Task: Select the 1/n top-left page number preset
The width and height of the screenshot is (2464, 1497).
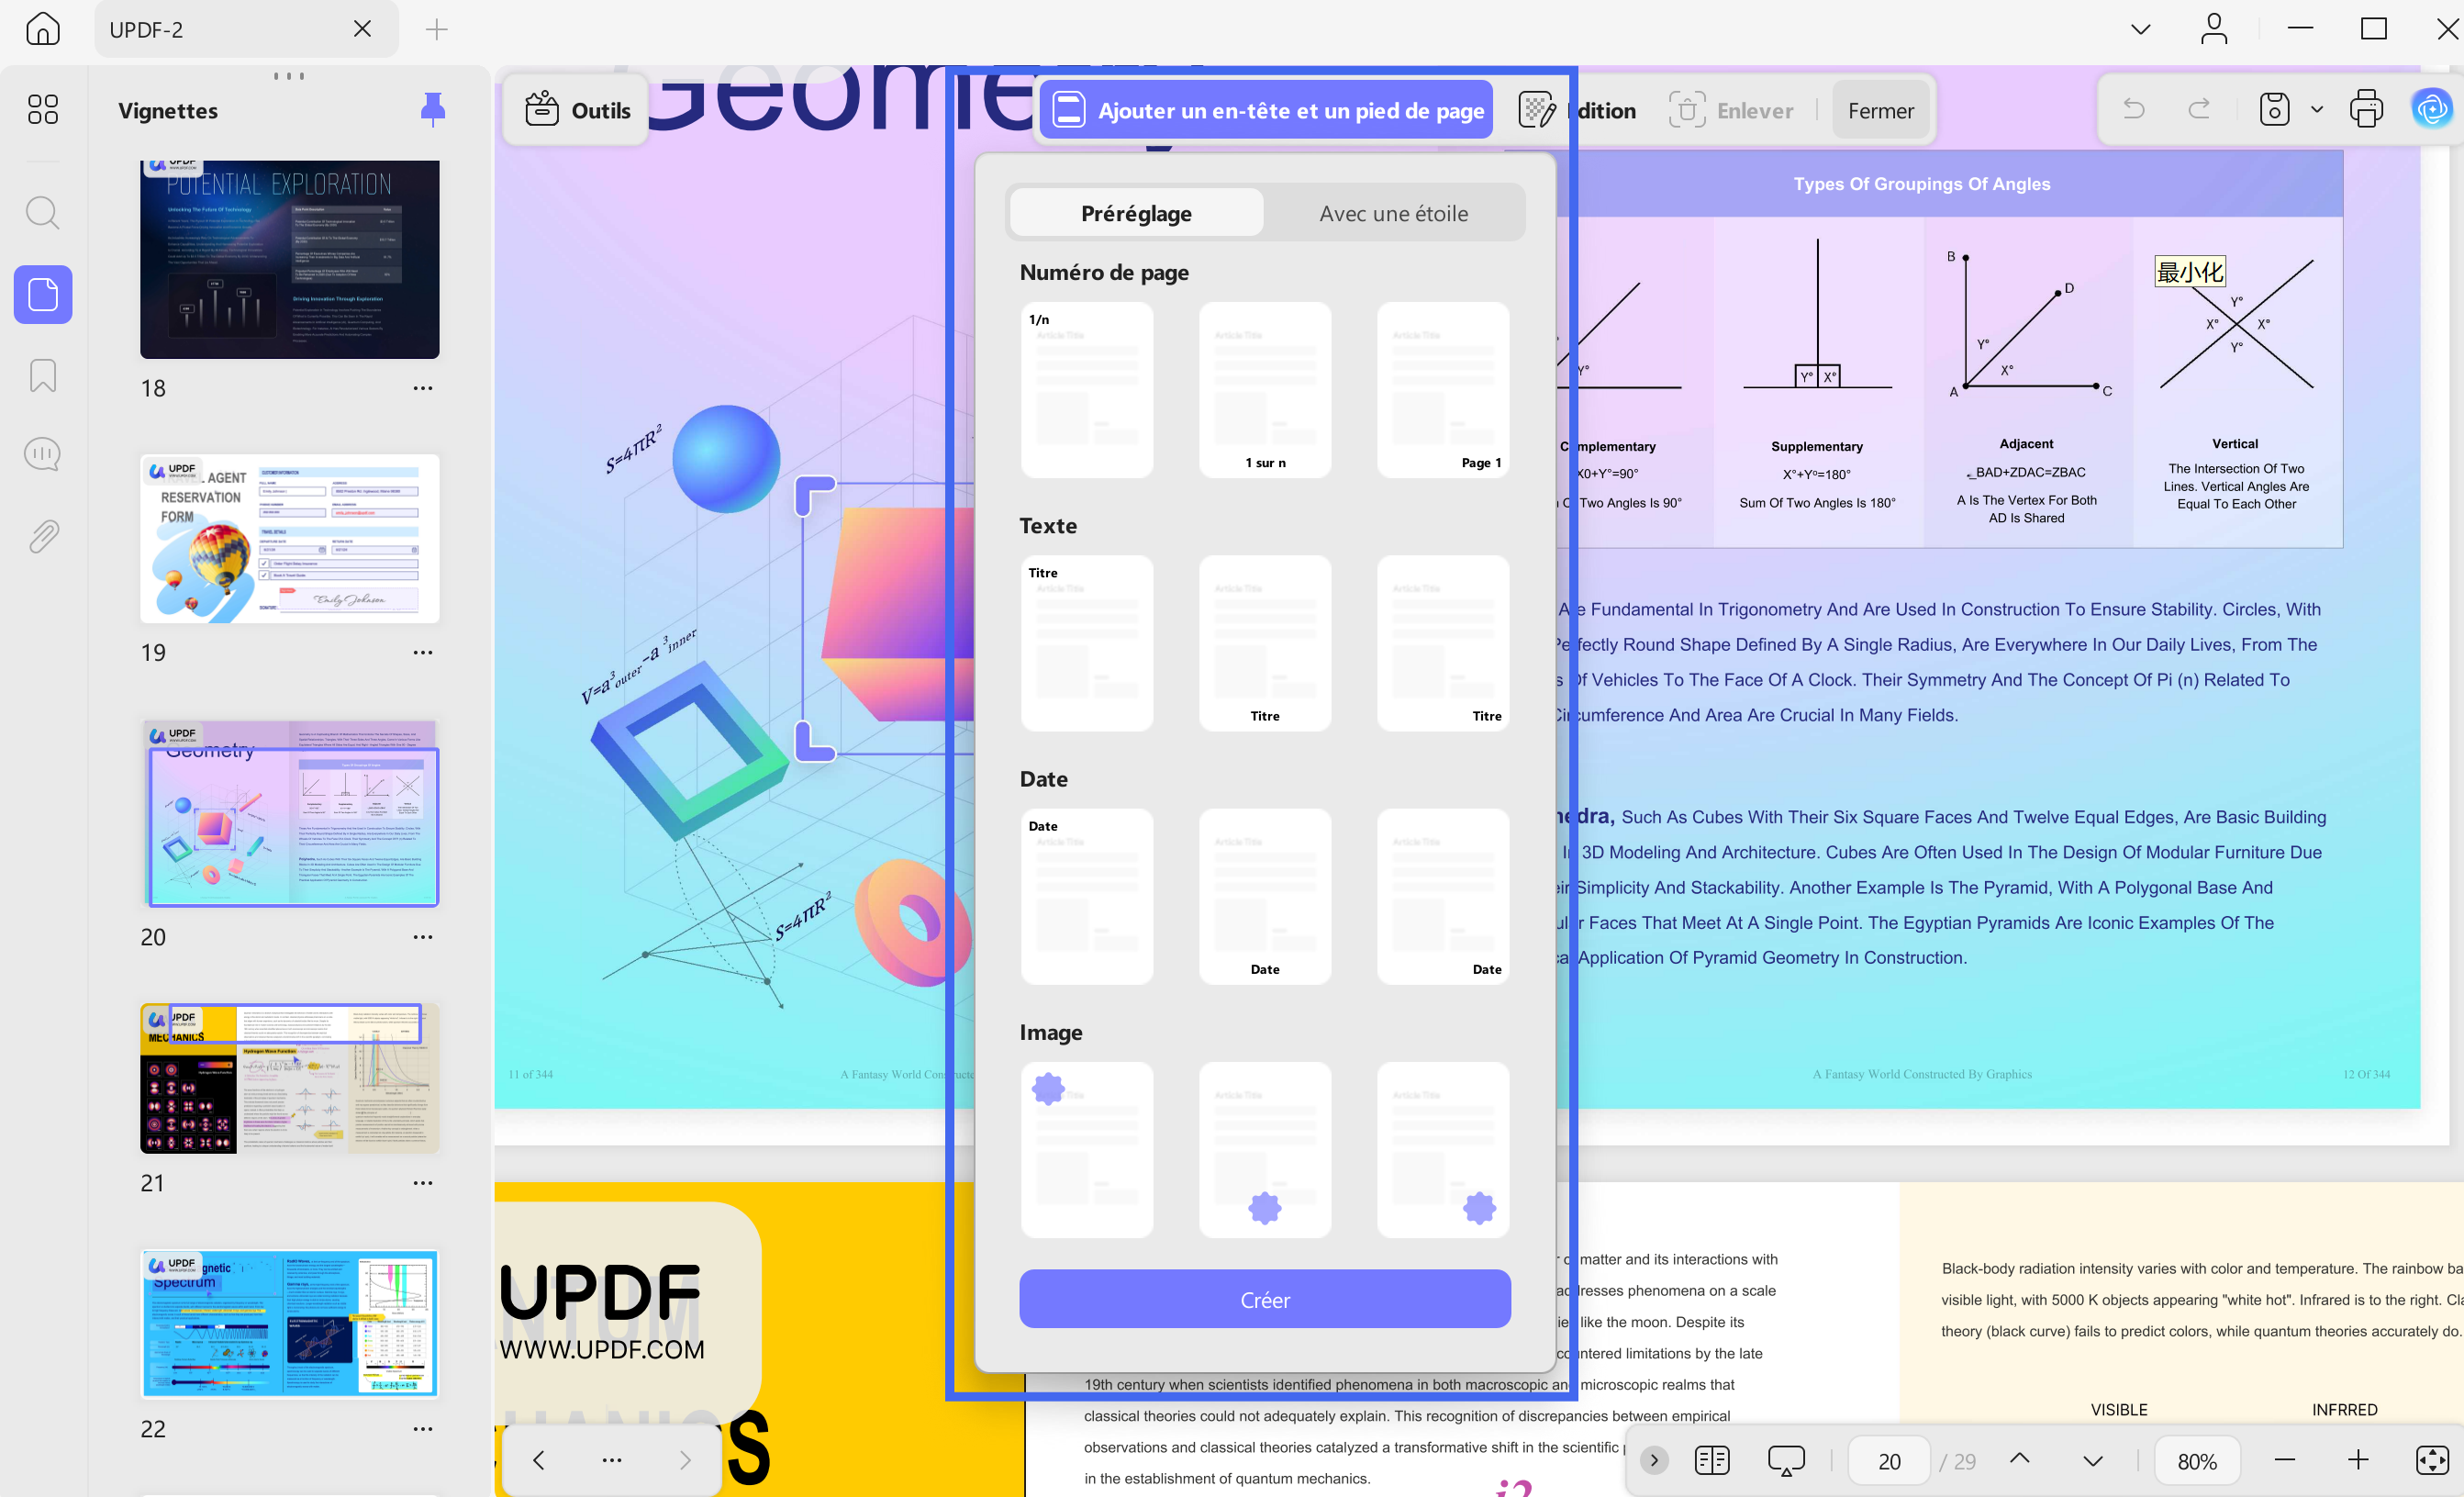Action: pos(1087,390)
